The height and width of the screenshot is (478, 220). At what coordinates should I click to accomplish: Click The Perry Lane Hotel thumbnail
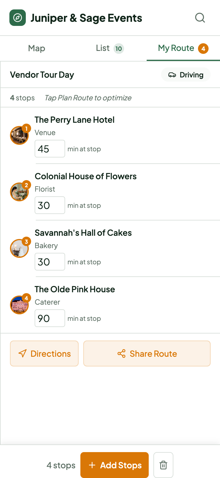tap(19, 135)
